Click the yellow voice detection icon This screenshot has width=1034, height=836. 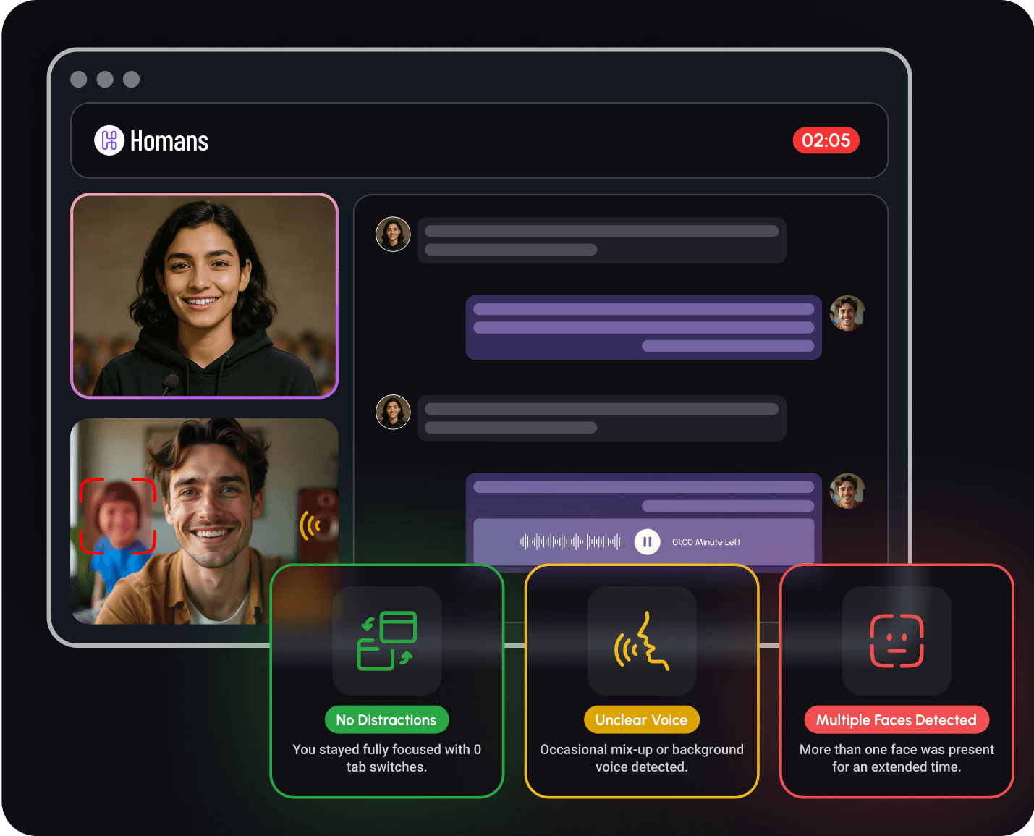[x=641, y=641]
